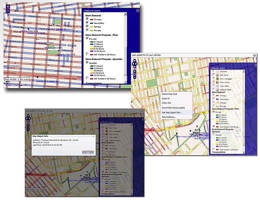Collapse Additional Layers panel in bottom-left map
The height and width of the screenshot is (200, 260).
[x=143, y=119]
